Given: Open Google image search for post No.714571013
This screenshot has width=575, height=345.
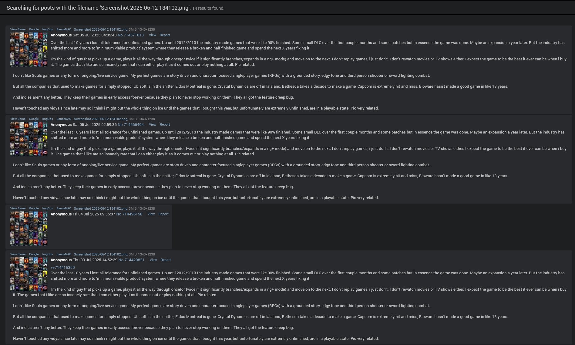Looking at the screenshot, I should [34, 29].
